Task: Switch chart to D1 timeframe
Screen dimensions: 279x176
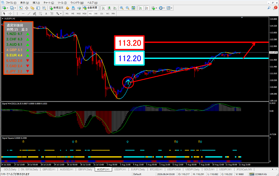Action: point(102,13)
